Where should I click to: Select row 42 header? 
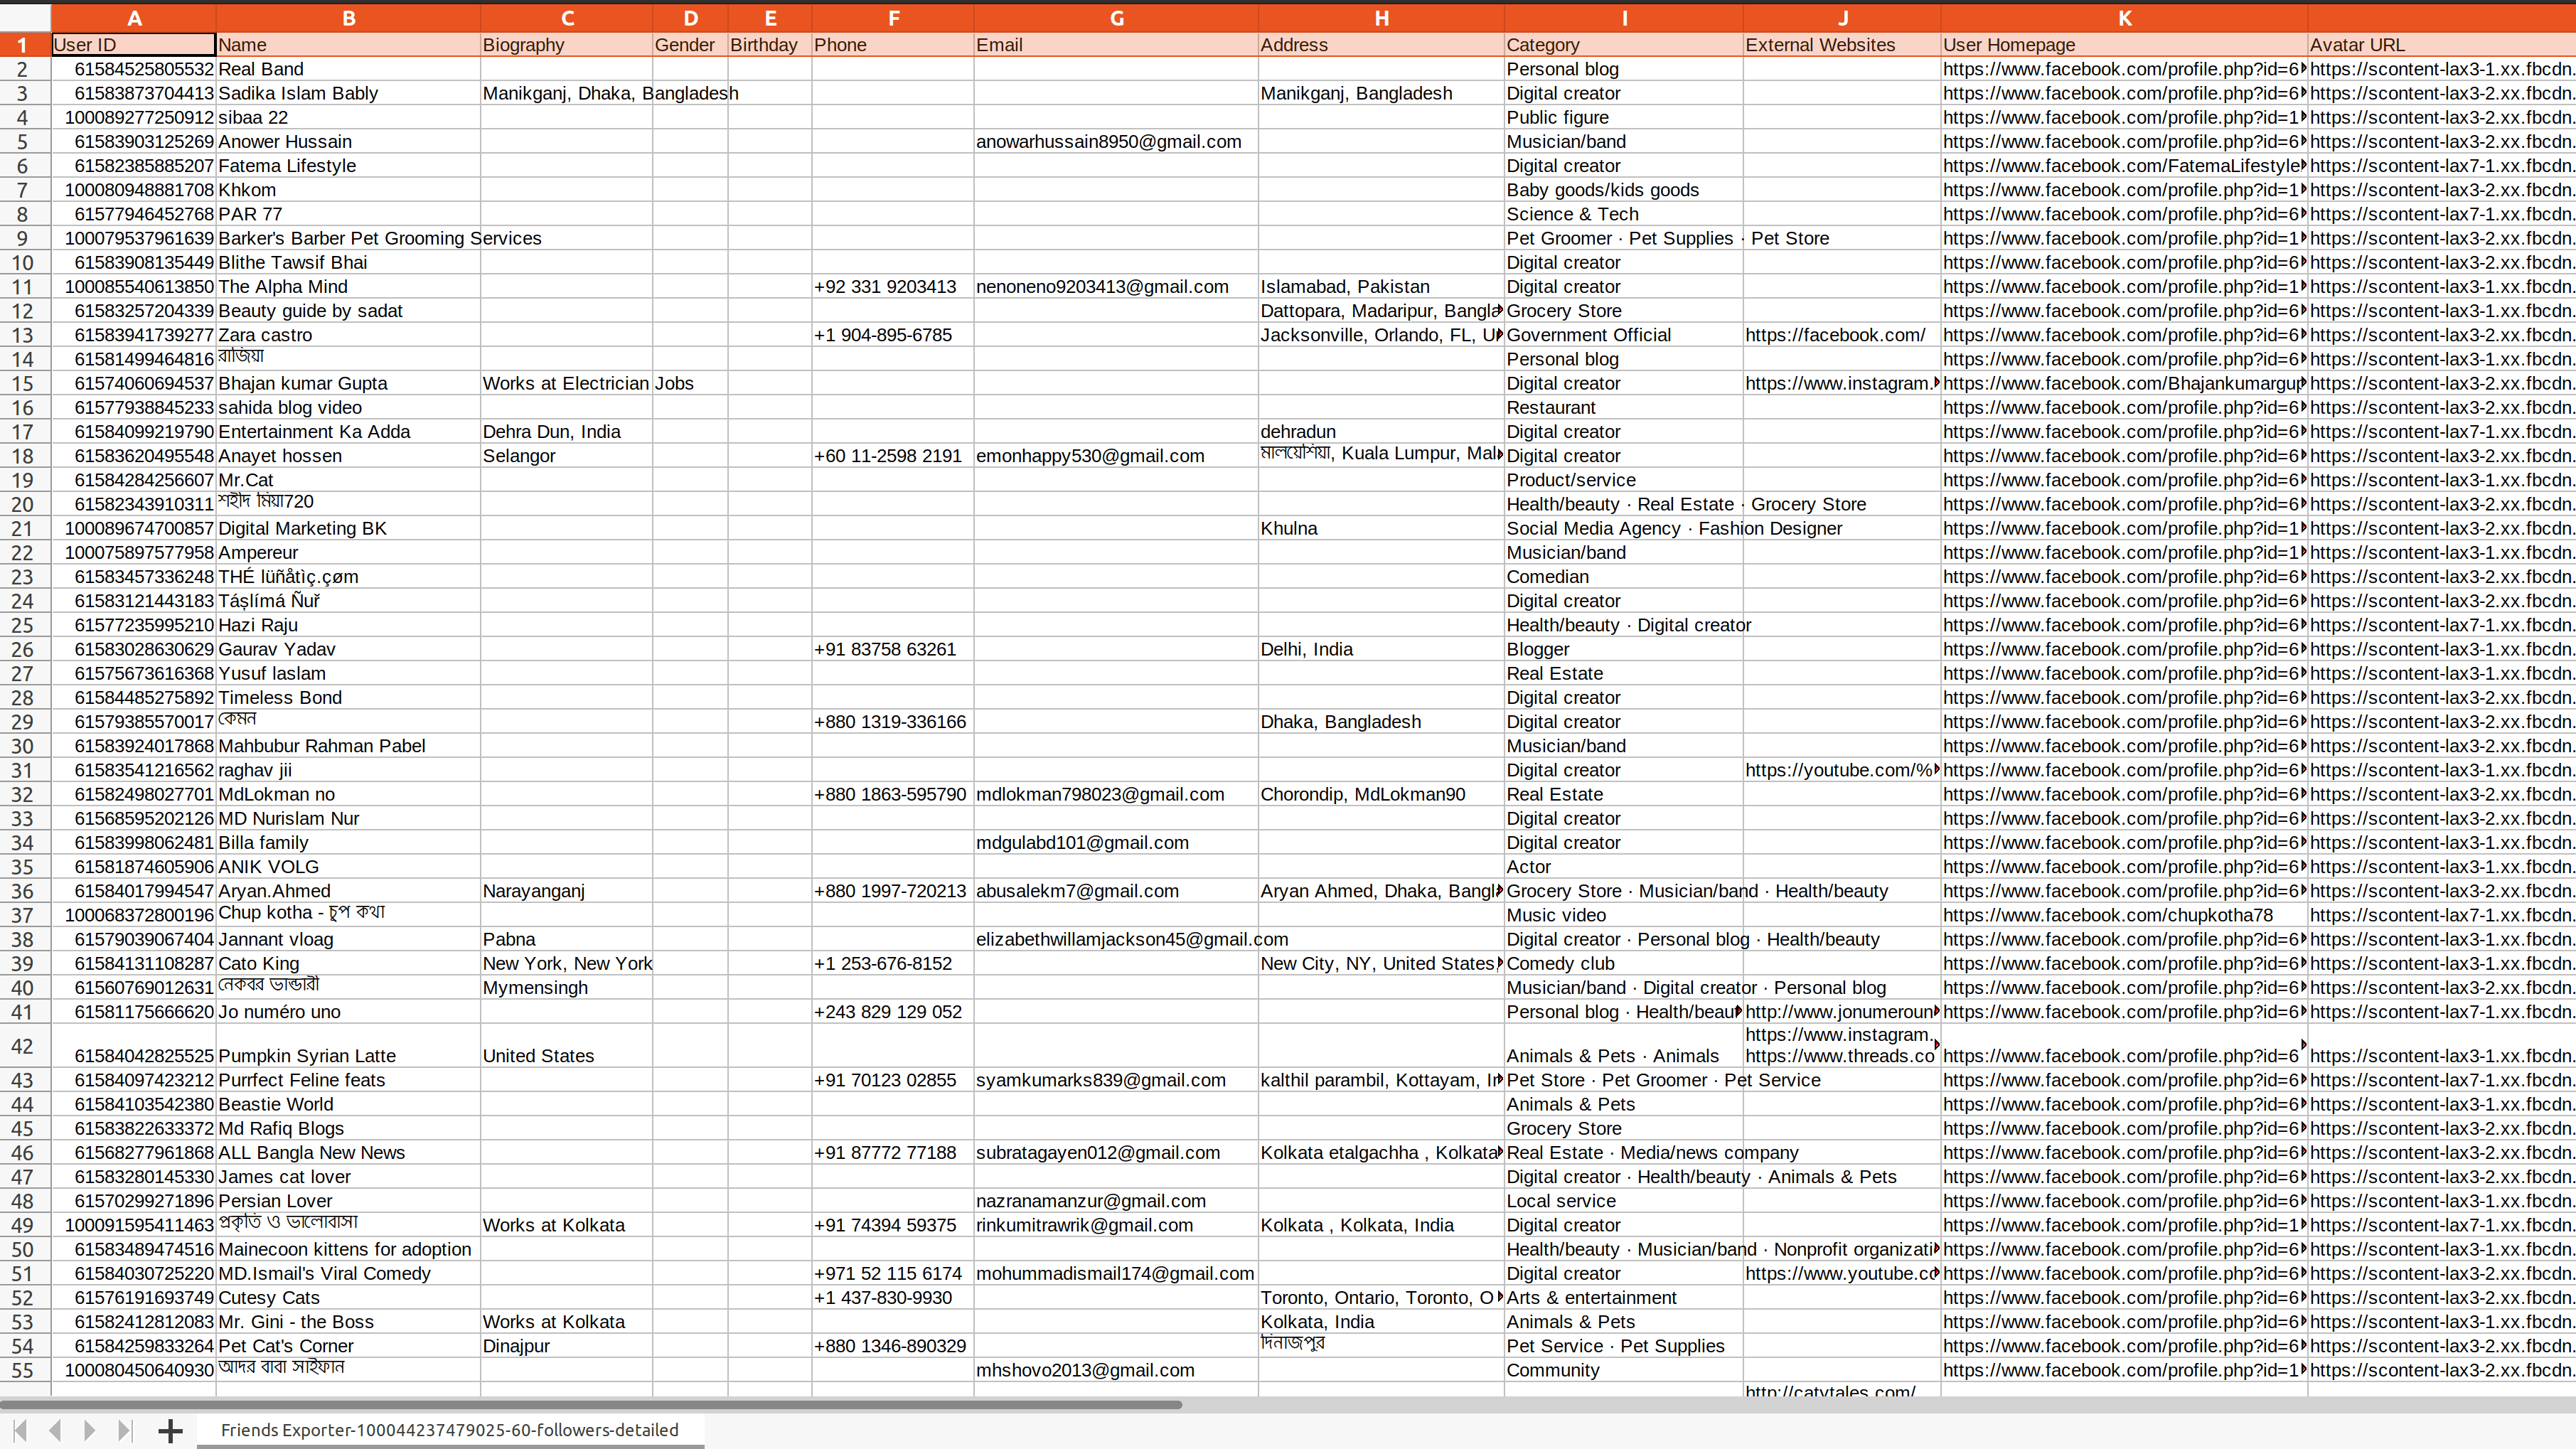[23, 1046]
